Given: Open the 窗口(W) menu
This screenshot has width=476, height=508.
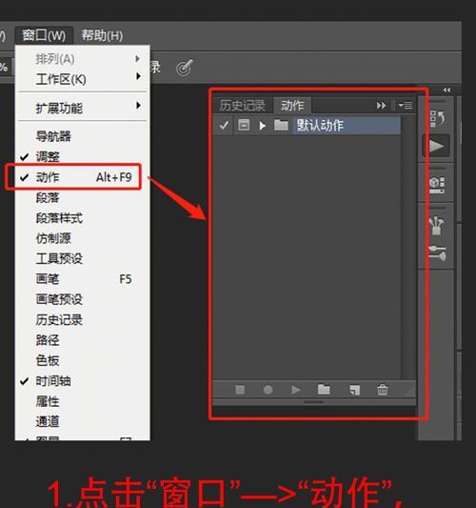Looking at the screenshot, I should click(x=44, y=35).
